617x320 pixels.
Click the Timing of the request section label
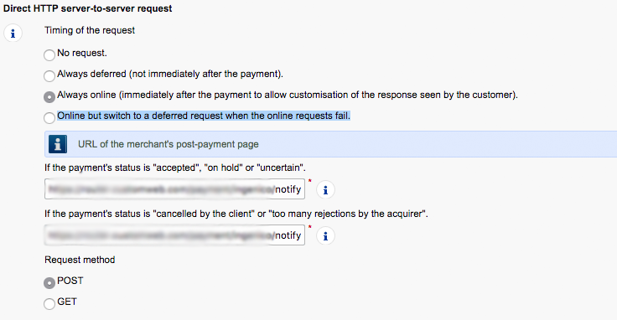click(x=90, y=31)
